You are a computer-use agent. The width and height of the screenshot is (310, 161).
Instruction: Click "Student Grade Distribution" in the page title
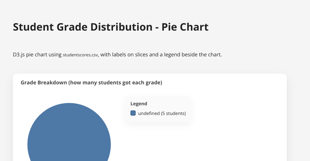pyautogui.click(x=82, y=27)
